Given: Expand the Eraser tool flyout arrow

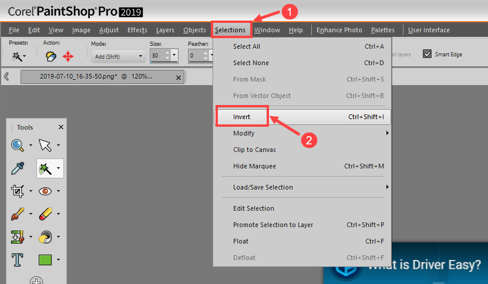Looking at the screenshot, I should [x=58, y=214].
